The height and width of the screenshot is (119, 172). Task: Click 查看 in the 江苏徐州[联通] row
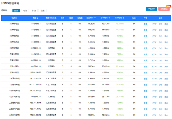[x=145, y=115]
